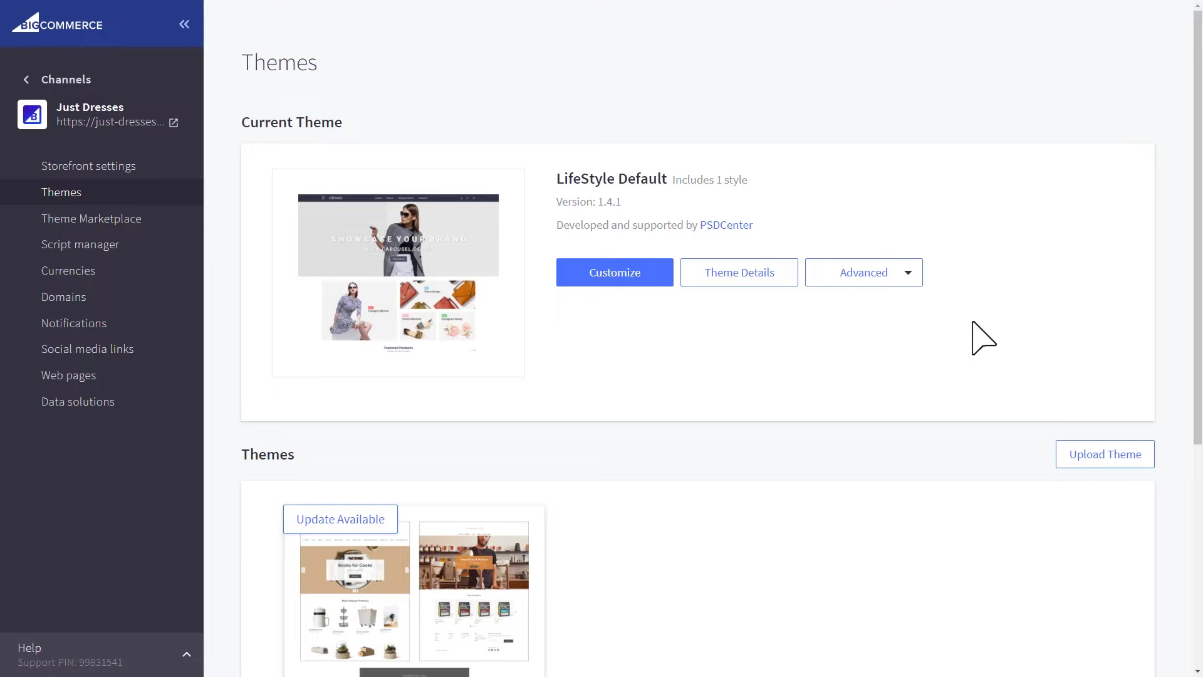Collapse the sidebar with the double-chevron icon

point(184,24)
